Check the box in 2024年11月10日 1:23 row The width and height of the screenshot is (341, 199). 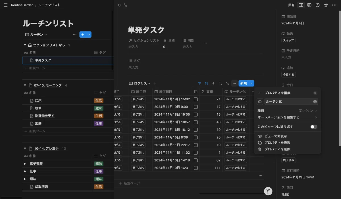[196, 168]
